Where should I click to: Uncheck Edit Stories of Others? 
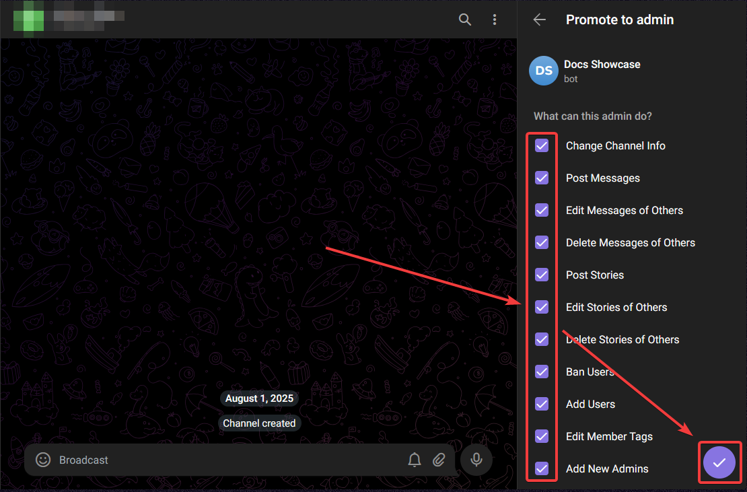coord(542,307)
